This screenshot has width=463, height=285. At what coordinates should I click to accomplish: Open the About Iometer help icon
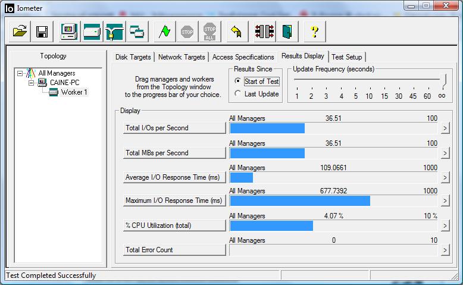(x=315, y=32)
